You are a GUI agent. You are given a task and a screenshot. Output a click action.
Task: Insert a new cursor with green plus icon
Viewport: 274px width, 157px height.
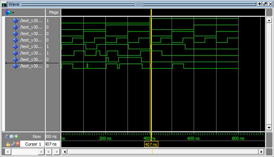tap(16, 136)
